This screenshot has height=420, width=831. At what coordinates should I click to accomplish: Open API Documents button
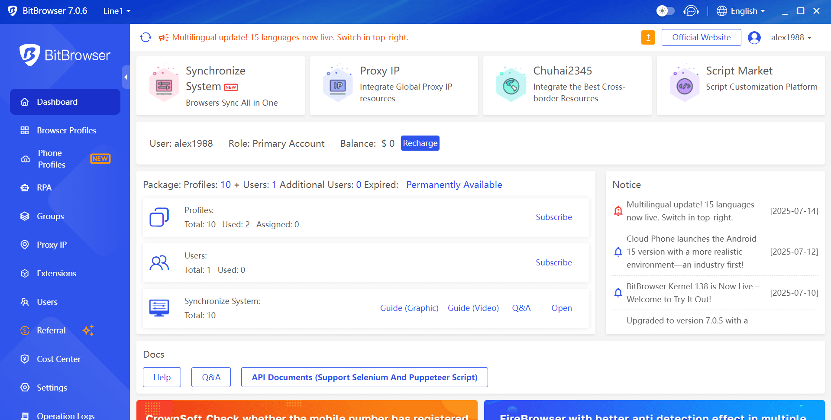pyautogui.click(x=364, y=377)
